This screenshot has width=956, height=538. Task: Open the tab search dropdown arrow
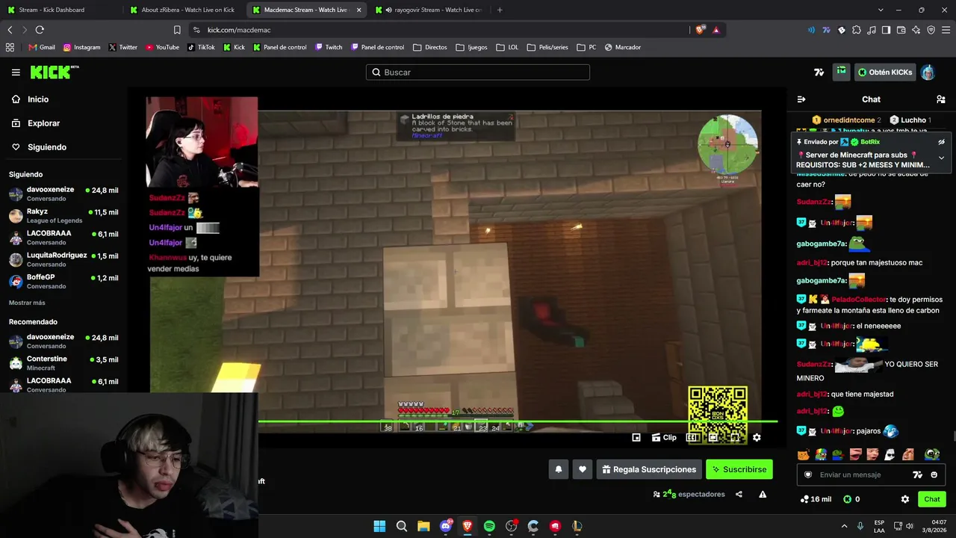(x=881, y=10)
